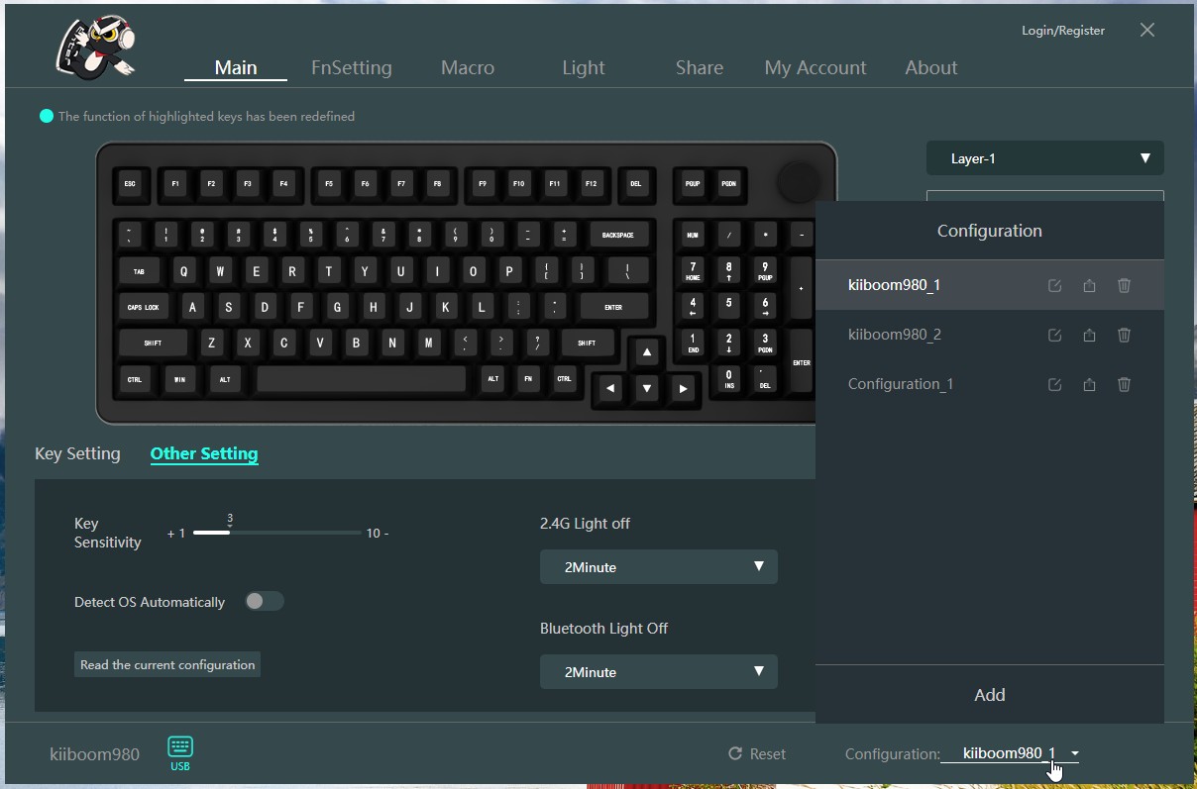
Task: Select the kiiboom980_1 configuration row
Action: click(990, 285)
